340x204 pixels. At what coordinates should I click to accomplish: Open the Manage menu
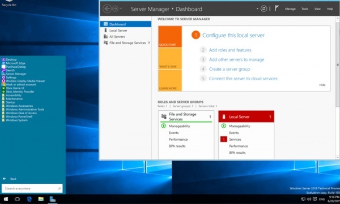click(290, 9)
